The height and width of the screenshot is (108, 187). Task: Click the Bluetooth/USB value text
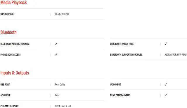62,14
